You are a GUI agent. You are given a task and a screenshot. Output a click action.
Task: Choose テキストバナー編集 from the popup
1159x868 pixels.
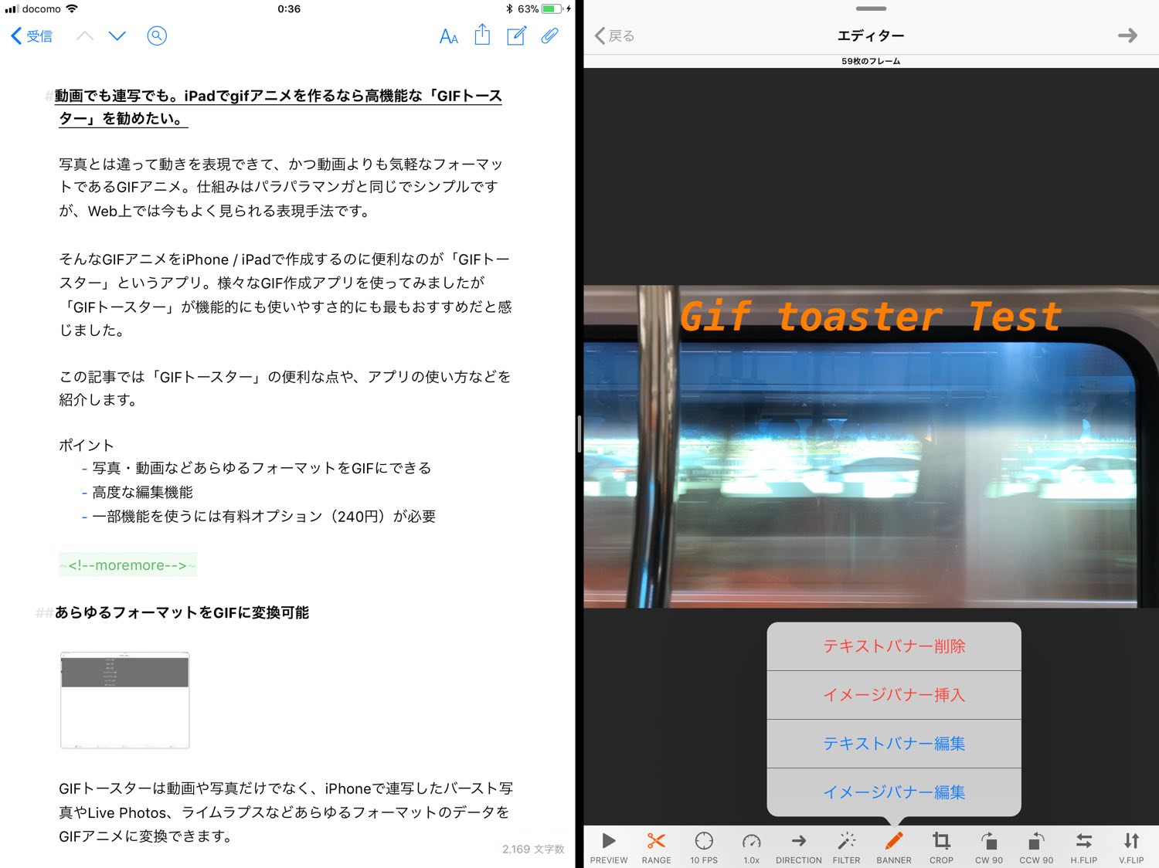point(894,744)
